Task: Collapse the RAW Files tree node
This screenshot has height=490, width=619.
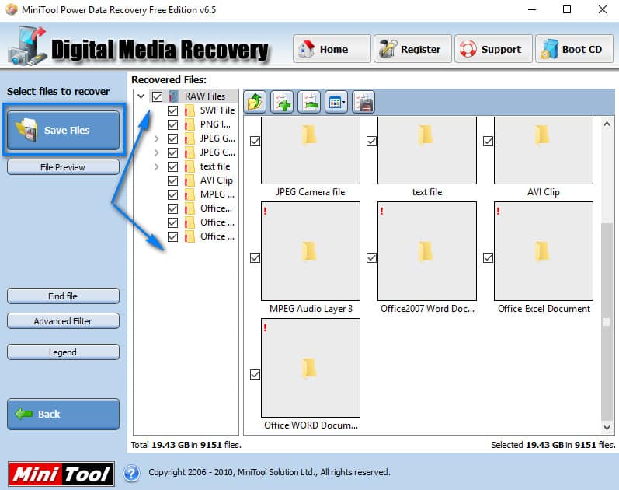Action: click(141, 96)
